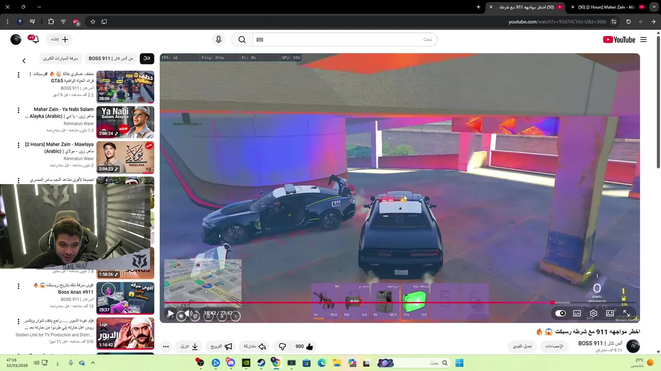Screen dimensions: 661x371
Task: Open taskbar volume speaker control
Action: tap(36, 363)
